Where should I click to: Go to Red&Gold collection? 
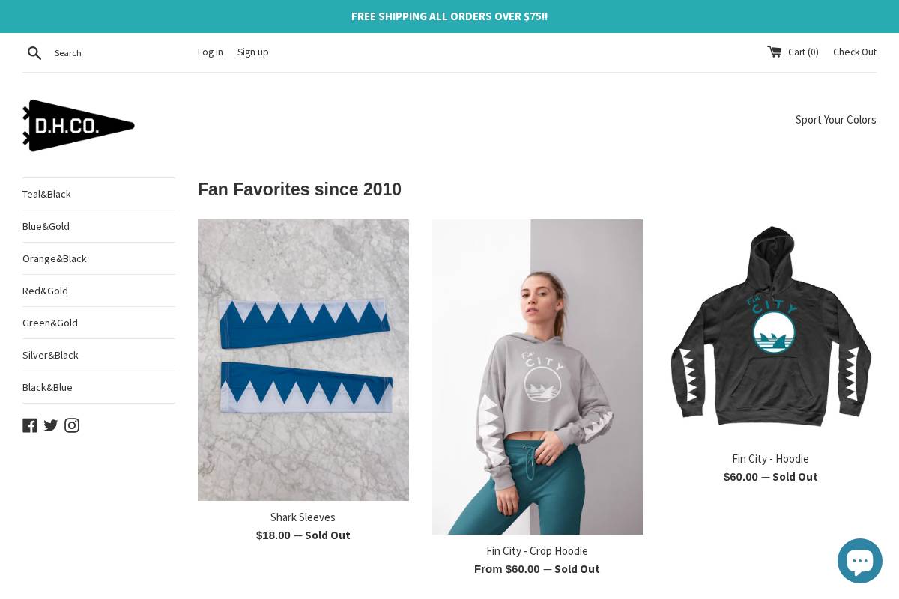[45, 291]
